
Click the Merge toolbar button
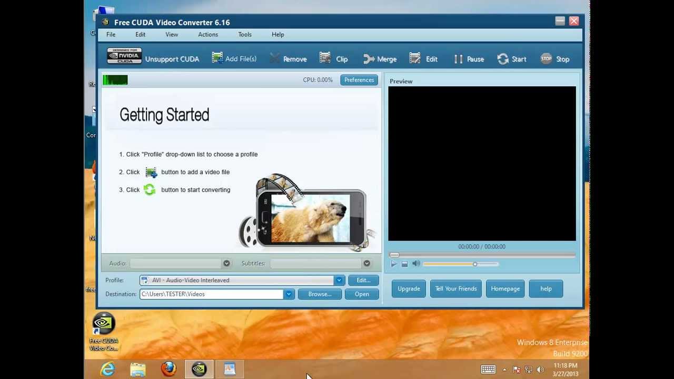coord(380,59)
